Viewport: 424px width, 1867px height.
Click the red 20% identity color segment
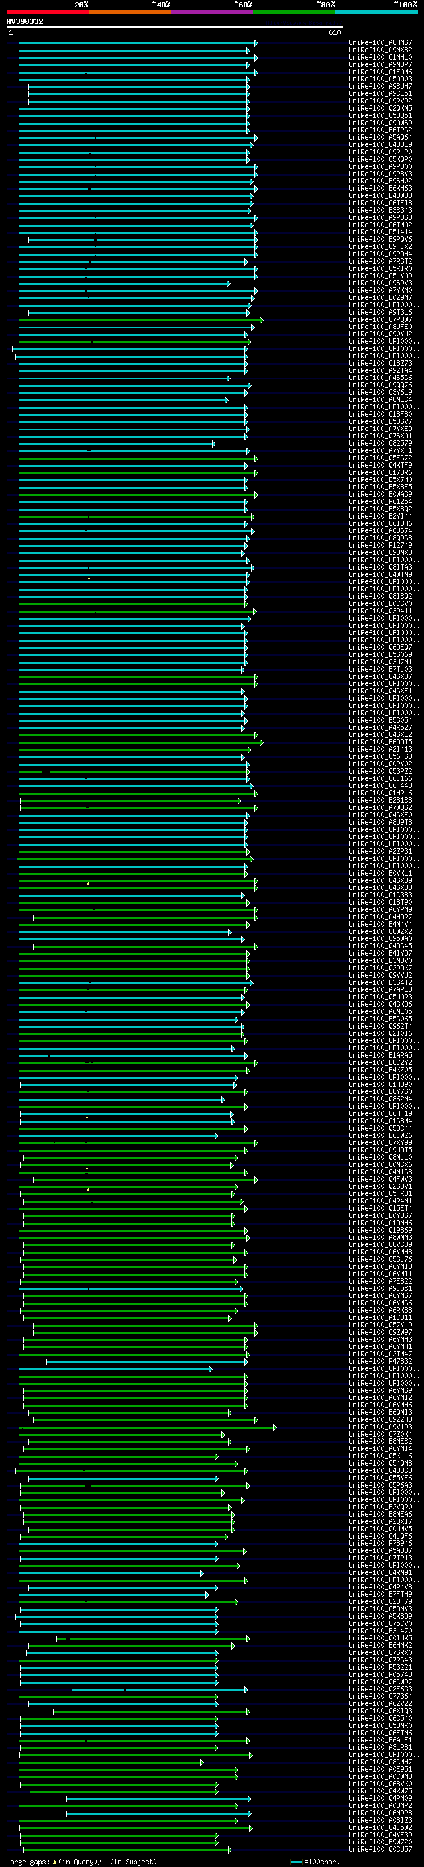[x=47, y=12]
